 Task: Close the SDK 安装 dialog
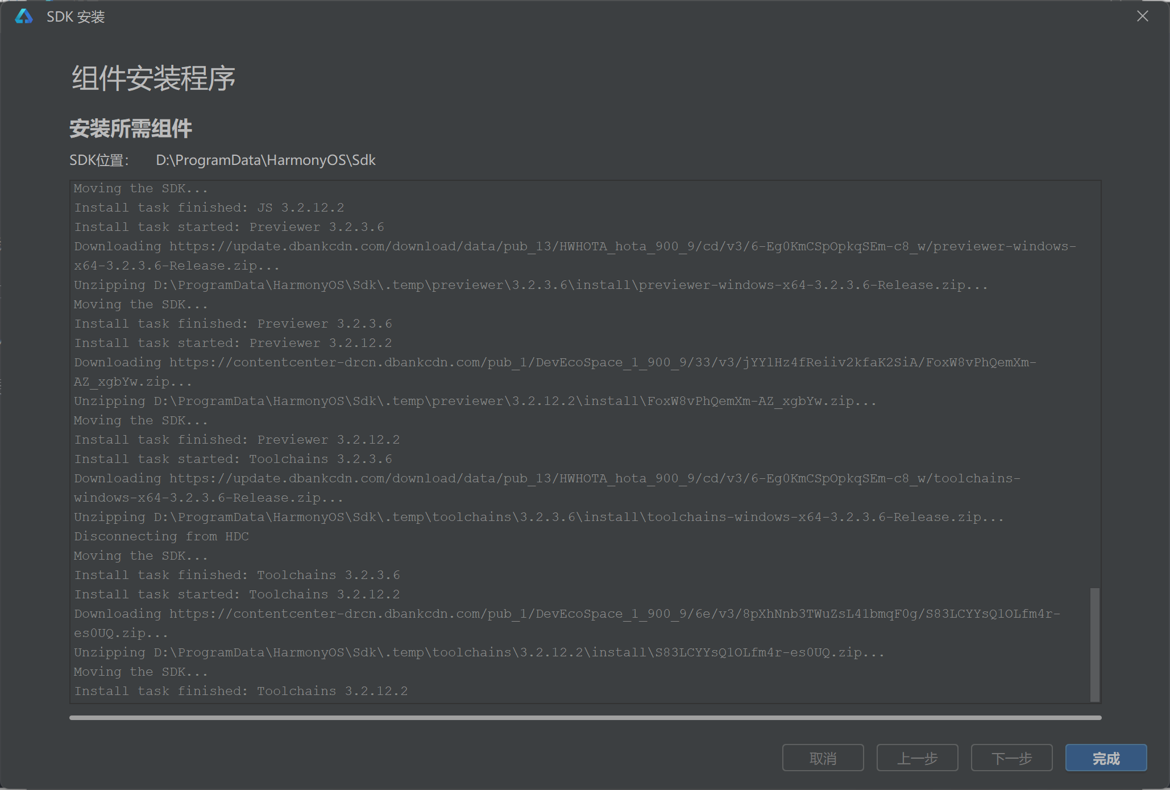(1143, 16)
